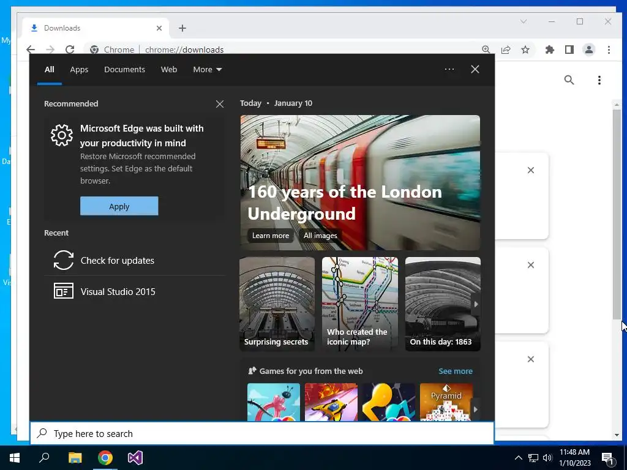627x470 pixels.
Task: Click the Edge recommendation gear icon
Action: click(x=62, y=135)
